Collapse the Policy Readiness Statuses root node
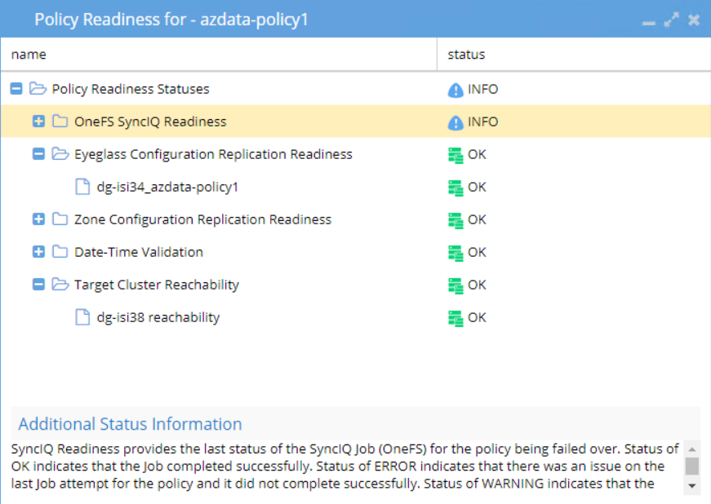 (16, 88)
